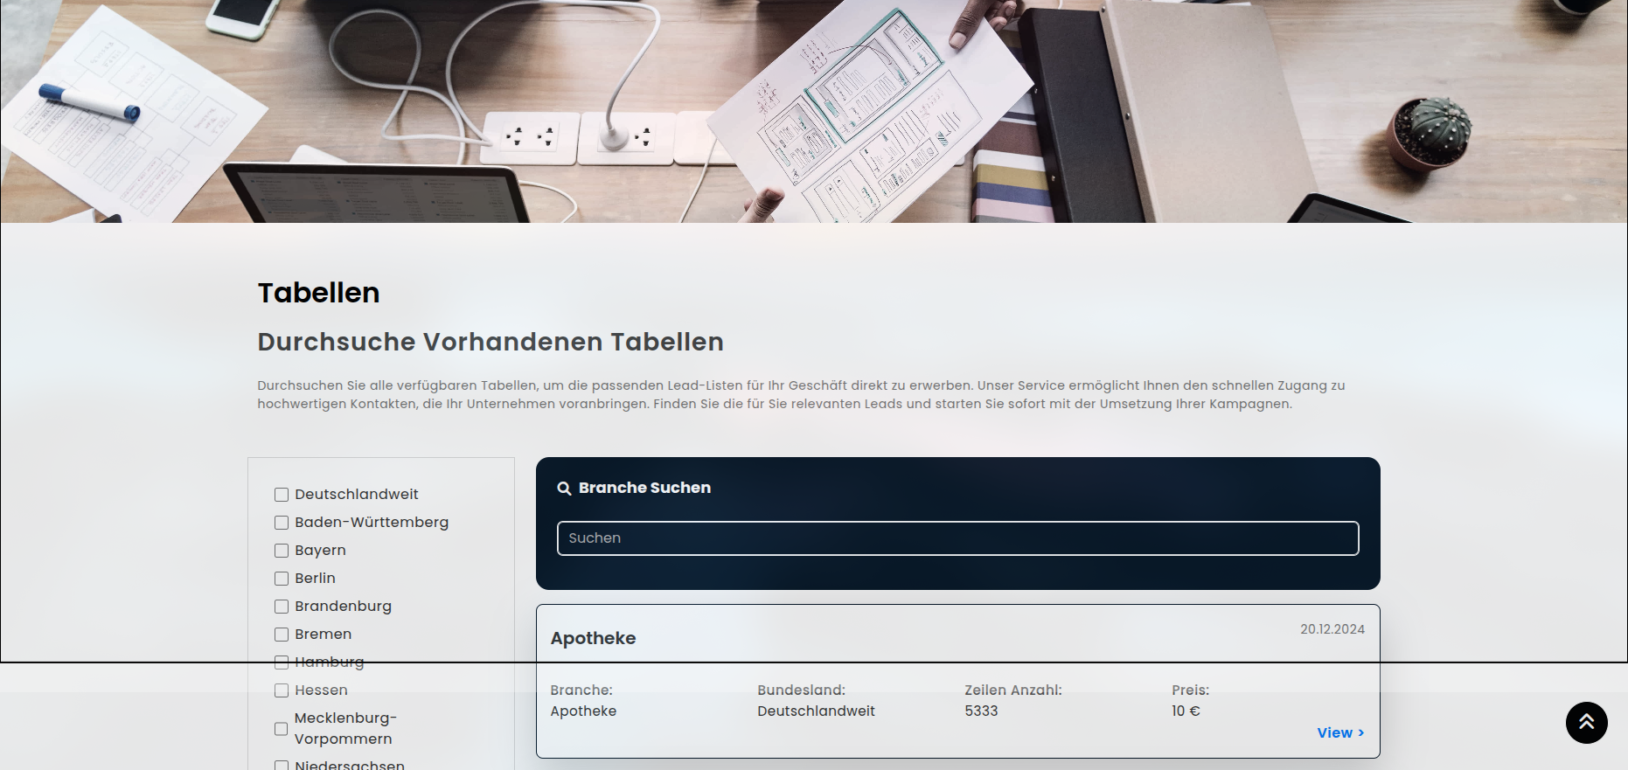
Task: Focus the Suchen search input field
Action: [x=957, y=538]
